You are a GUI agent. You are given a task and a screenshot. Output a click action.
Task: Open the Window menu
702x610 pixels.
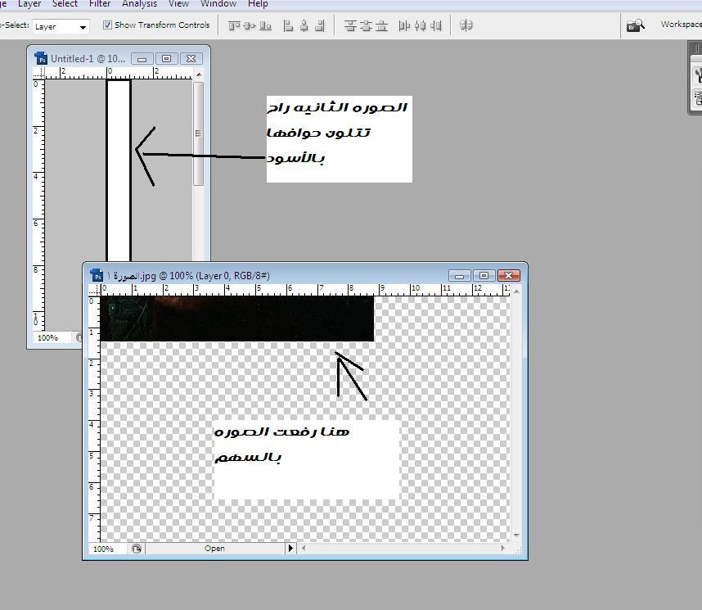pos(218,4)
